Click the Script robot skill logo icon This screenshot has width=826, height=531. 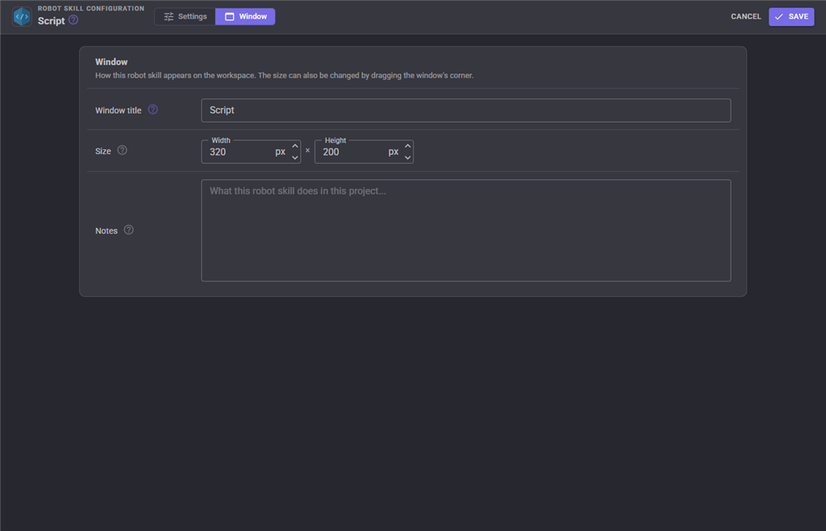tap(22, 17)
